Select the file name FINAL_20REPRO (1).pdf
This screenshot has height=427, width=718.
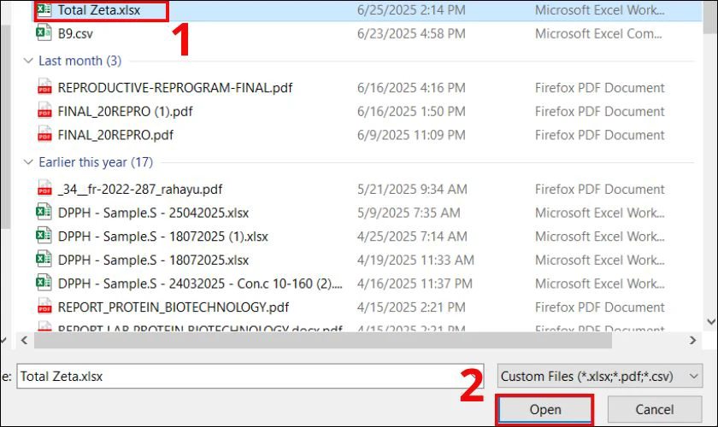[x=125, y=112]
